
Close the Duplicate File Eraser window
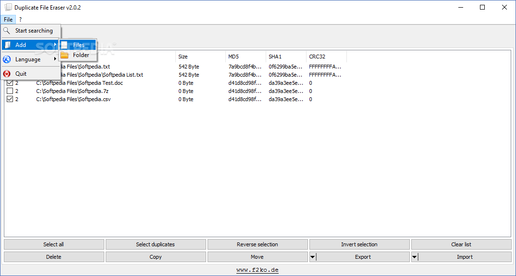(x=504, y=7)
